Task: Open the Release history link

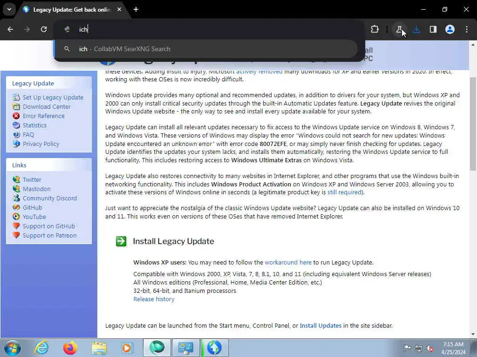Action: (x=154, y=299)
